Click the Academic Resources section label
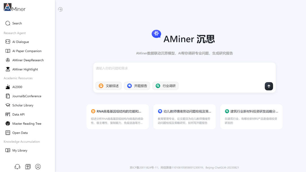Screen dimensions: 306x172 coord(18,78)
